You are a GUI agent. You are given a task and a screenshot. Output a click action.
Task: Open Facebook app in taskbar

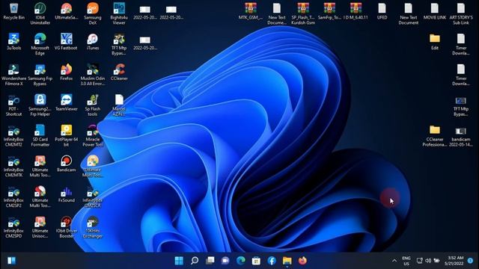(x=272, y=261)
